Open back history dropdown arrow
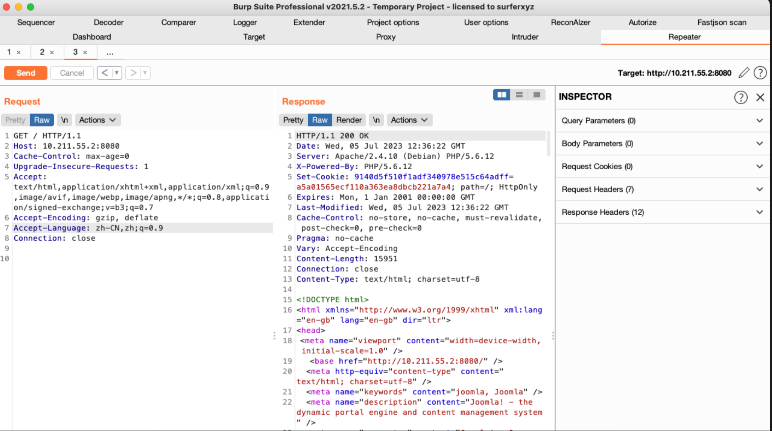This screenshot has height=431, width=772. pyautogui.click(x=117, y=73)
